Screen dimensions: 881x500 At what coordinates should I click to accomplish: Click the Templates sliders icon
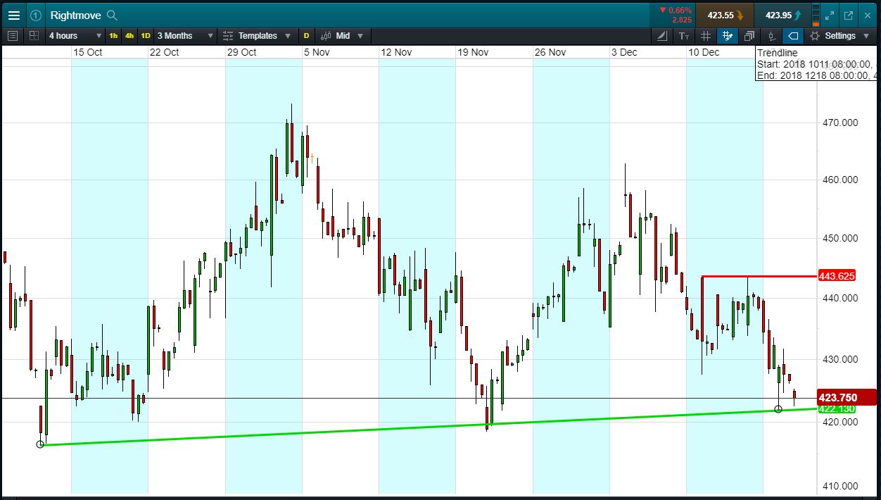(228, 36)
